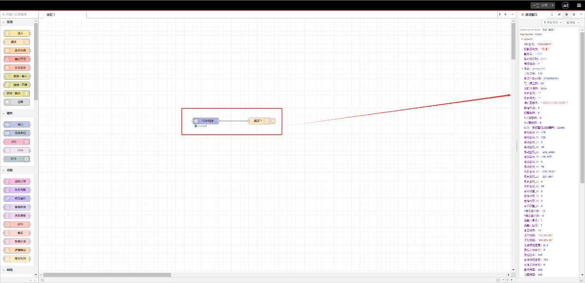The image size is (585, 283).
Task: Click the 所有 clear messages button
Action: coord(572,22)
